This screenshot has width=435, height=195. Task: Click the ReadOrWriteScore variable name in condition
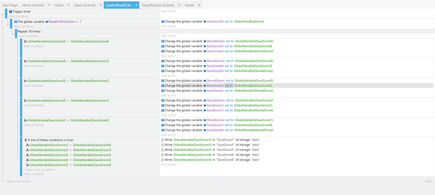coord(62,22)
